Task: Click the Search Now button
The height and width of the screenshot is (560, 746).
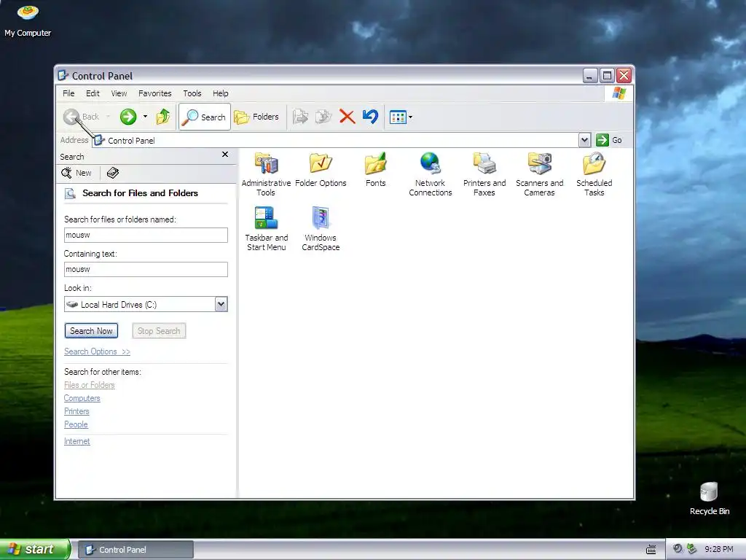Action: [91, 330]
